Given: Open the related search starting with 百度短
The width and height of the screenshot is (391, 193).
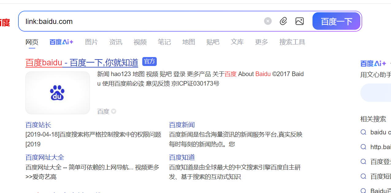Looking at the screenshot, I should [x=381, y=176].
